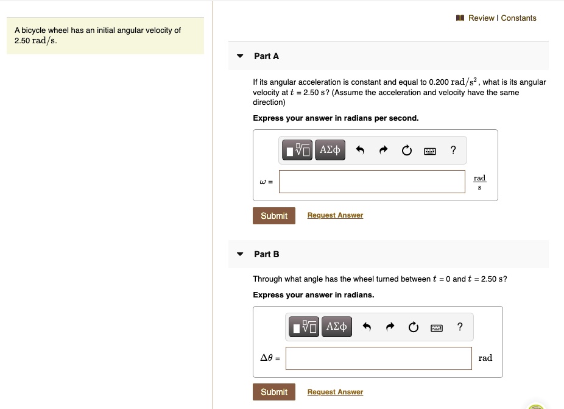
Task: Show keyboard shortcuts for Part A
Action: pyautogui.click(x=430, y=151)
